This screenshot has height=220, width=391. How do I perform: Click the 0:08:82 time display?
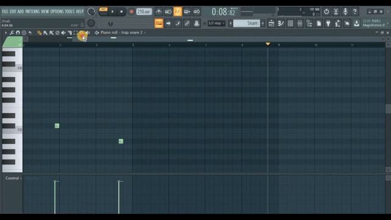[x=223, y=12]
